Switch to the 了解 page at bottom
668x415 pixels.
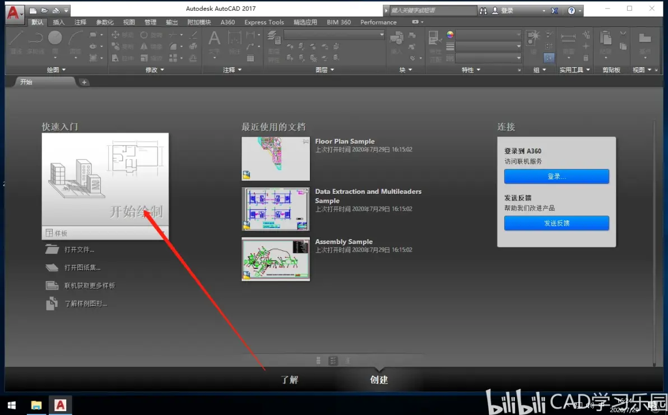click(x=289, y=380)
